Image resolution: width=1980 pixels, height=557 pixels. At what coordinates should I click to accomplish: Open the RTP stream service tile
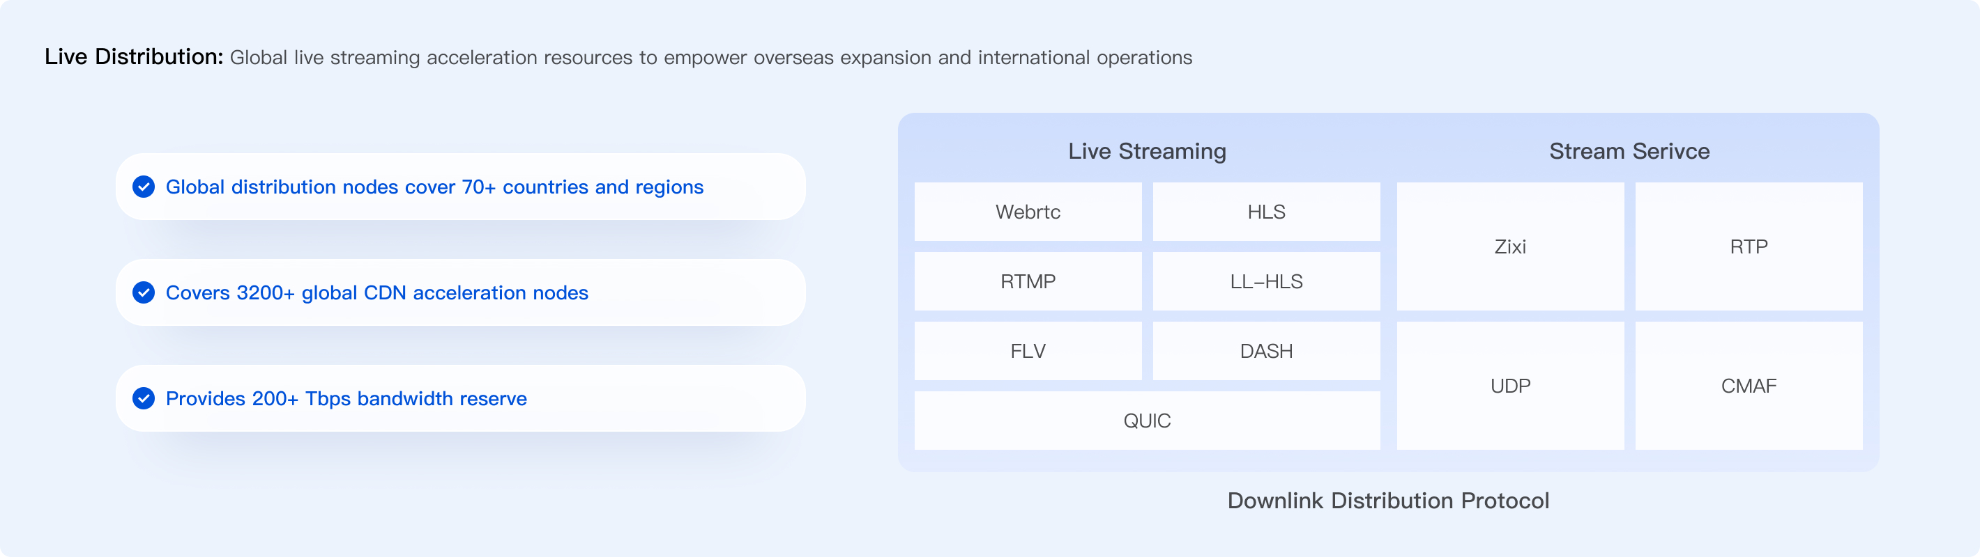(1749, 246)
